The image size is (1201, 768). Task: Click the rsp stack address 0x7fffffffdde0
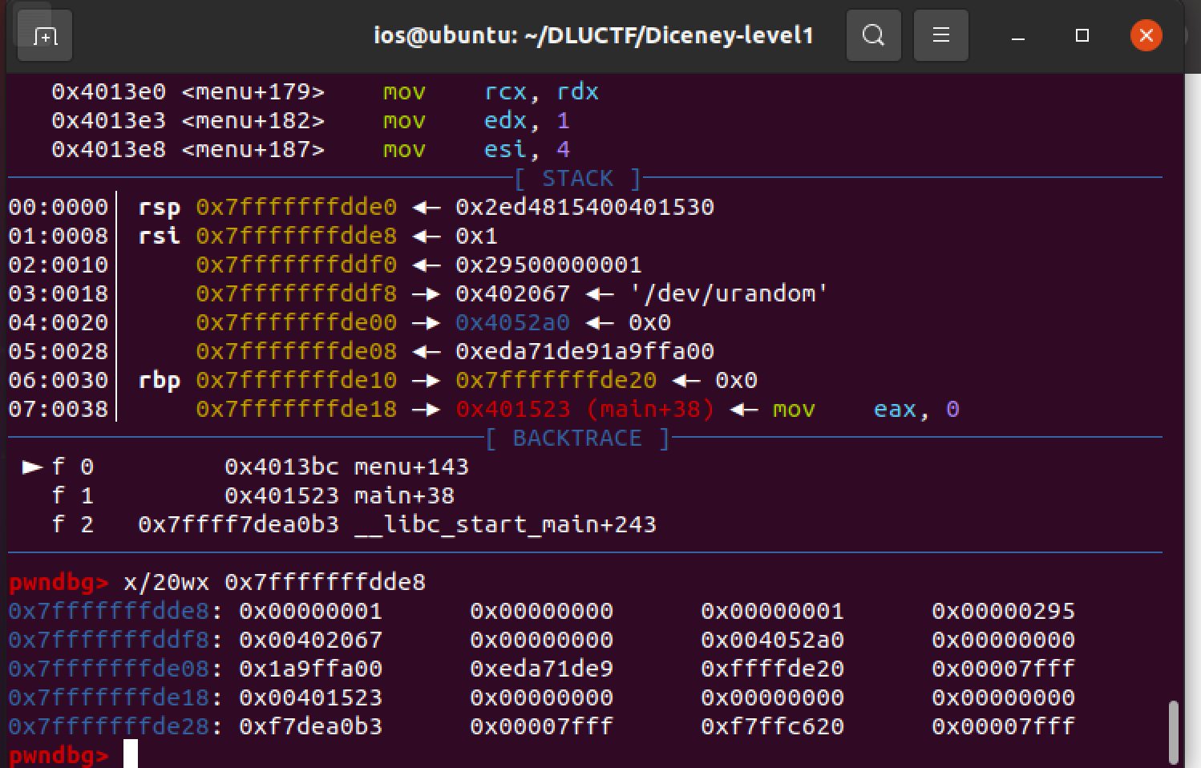[296, 207]
